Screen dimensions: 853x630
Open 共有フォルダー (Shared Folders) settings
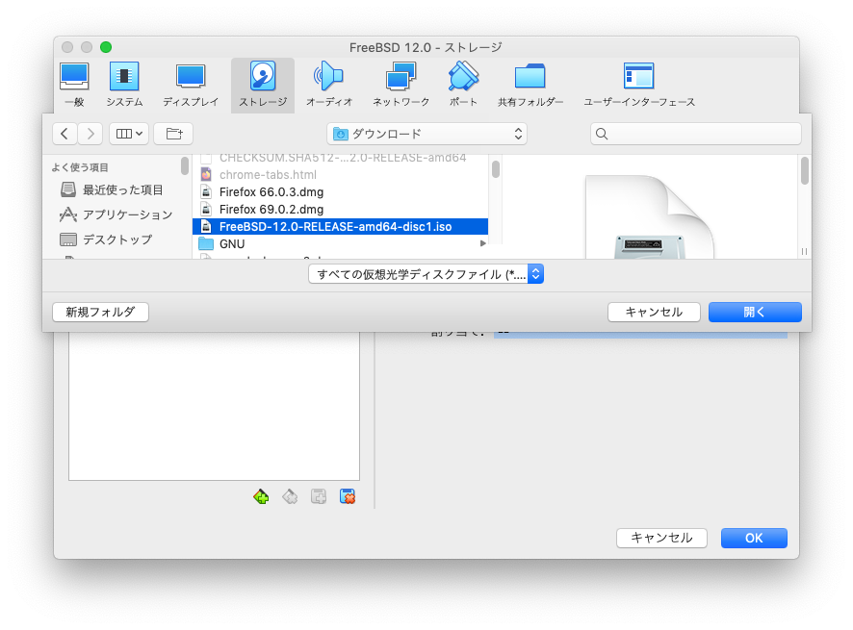tap(530, 85)
